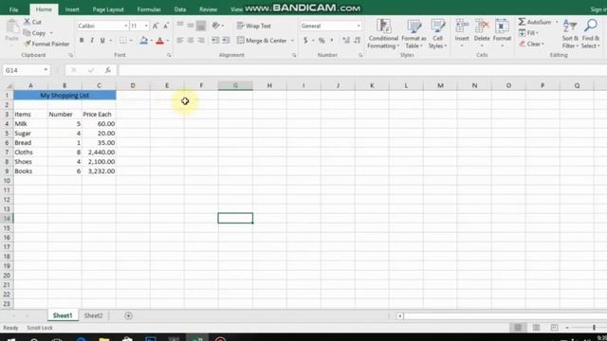Expand the Font dialog launcher
607x341 pixels.
[169, 55]
